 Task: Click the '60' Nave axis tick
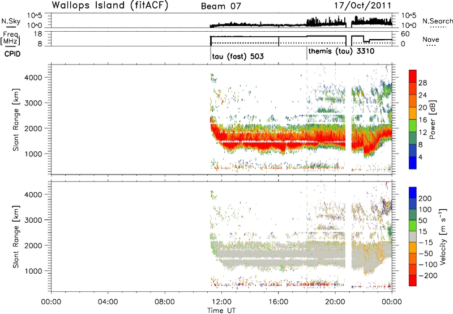click(x=405, y=34)
